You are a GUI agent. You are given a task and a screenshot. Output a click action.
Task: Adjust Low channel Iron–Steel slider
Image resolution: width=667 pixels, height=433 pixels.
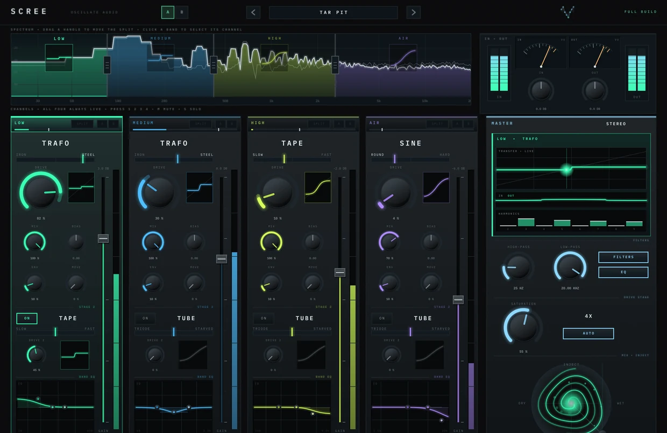55,159
